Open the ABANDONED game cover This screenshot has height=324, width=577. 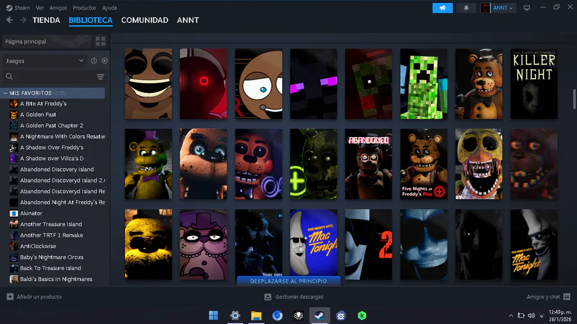(x=369, y=164)
